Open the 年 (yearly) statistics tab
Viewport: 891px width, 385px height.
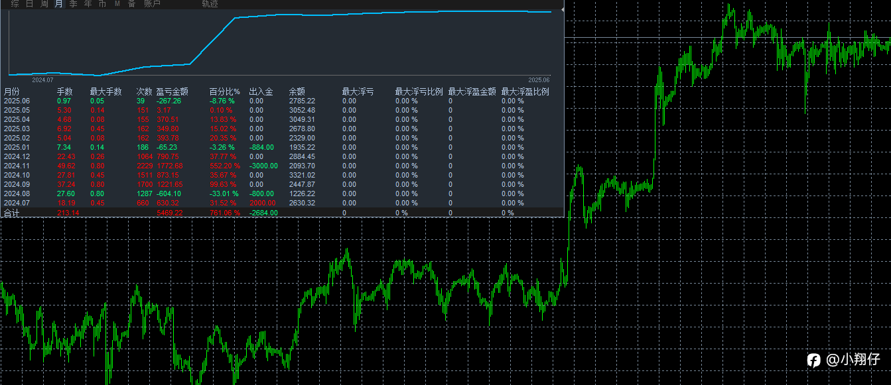pos(88,4)
